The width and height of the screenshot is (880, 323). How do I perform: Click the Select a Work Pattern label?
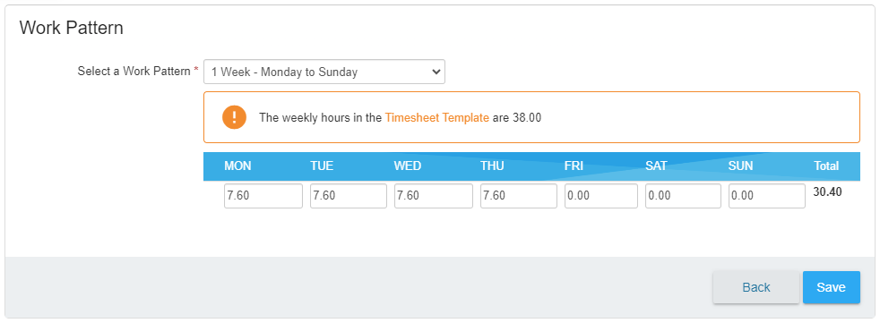coord(134,72)
